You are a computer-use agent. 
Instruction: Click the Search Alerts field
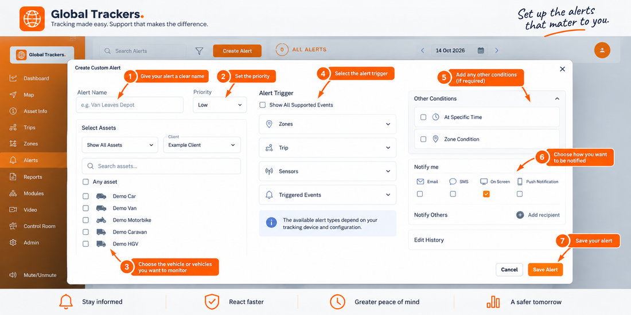point(142,51)
